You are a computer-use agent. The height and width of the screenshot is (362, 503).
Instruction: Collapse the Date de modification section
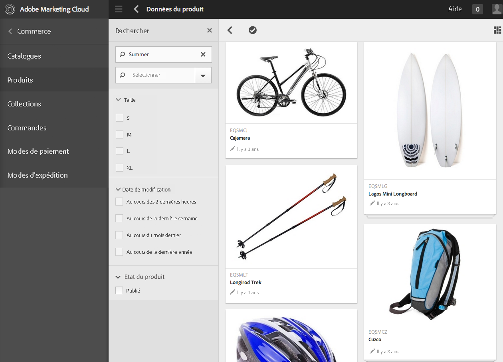click(x=118, y=189)
